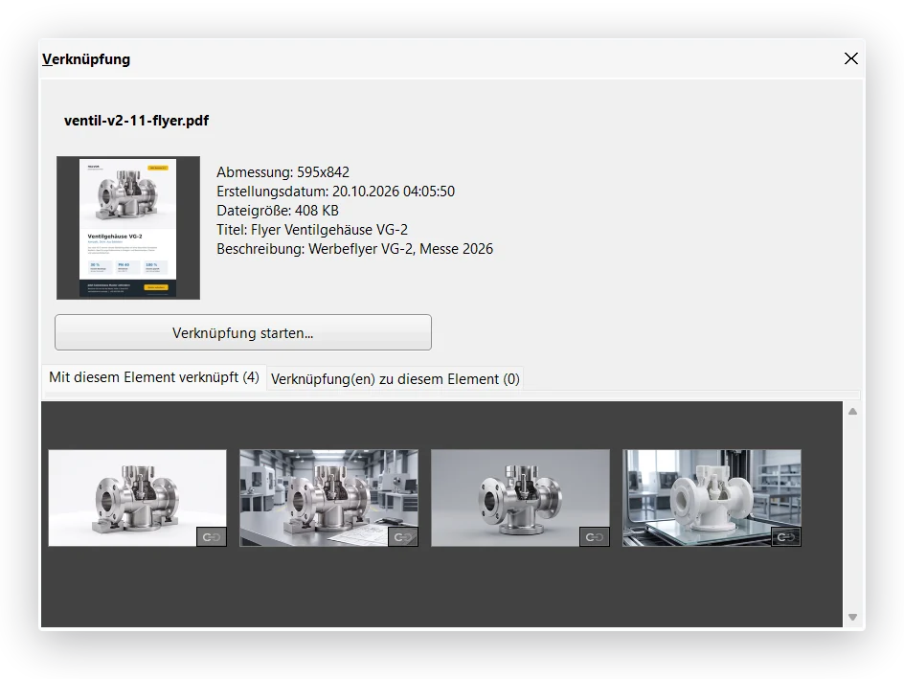Click the text Abmessung: 595x842
Screen dimensions: 904x679
click(x=283, y=172)
